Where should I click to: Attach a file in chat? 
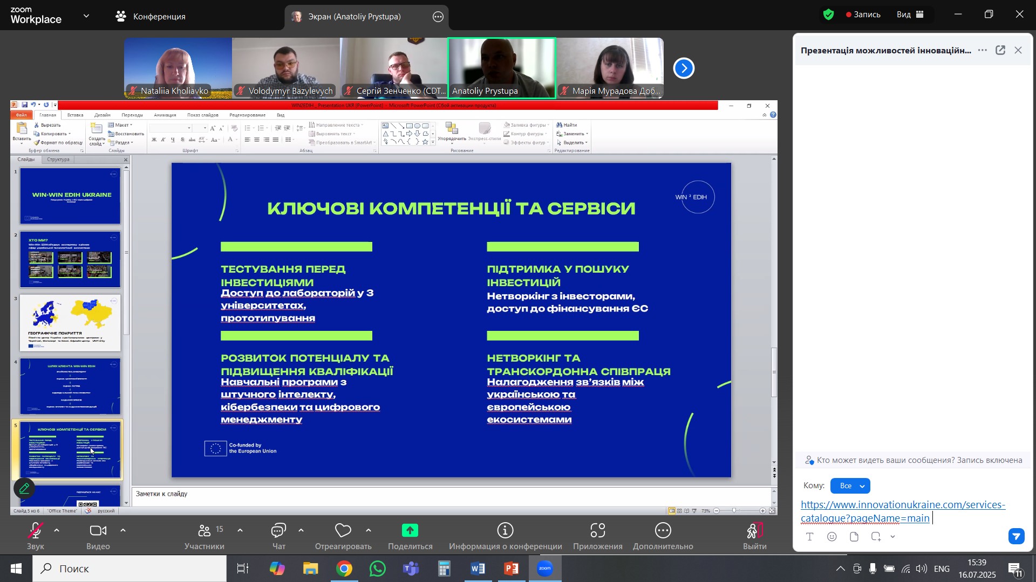point(854,537)
